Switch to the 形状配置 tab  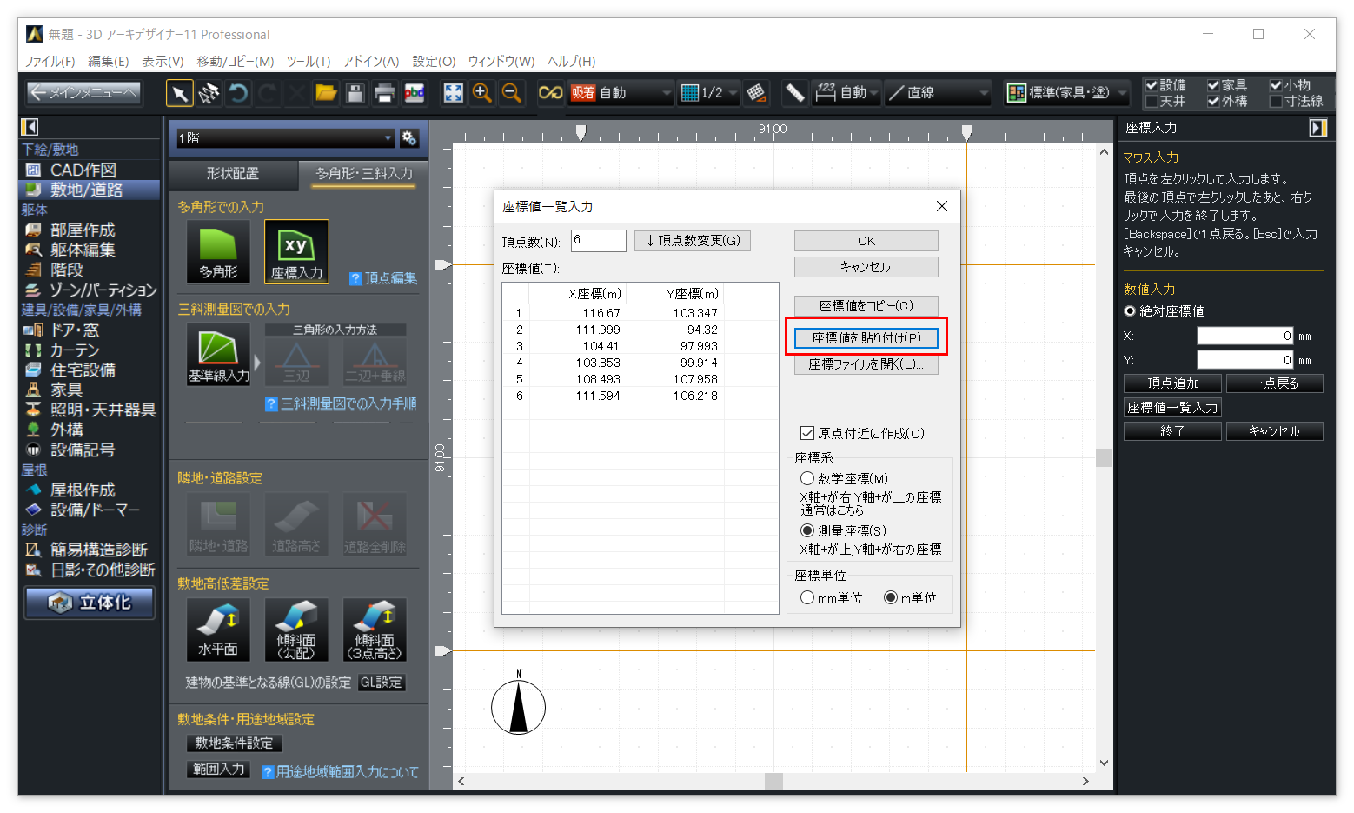click(233, 174)
